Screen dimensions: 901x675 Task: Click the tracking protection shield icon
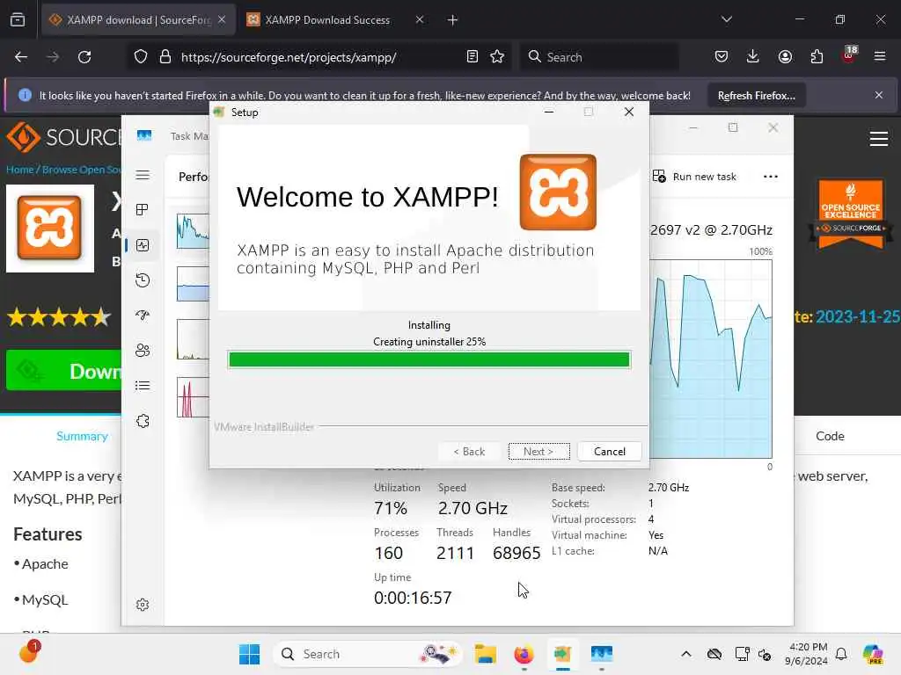(x=141, y=57)
